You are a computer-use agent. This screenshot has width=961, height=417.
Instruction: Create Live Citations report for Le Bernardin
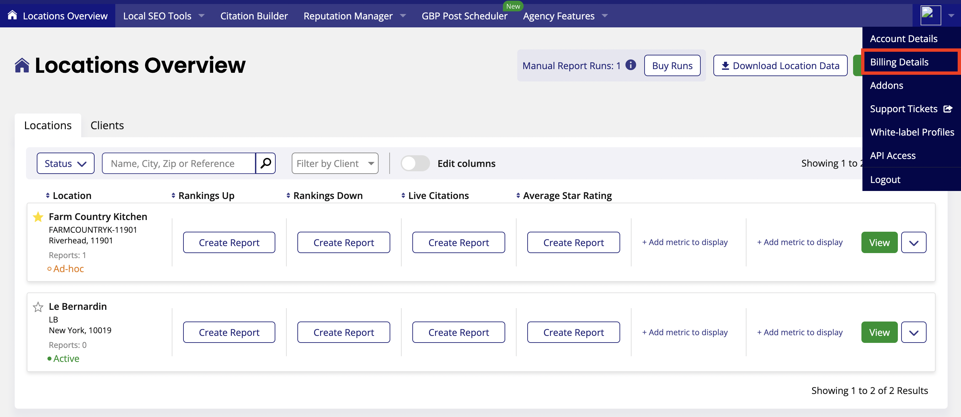(458, 333)
